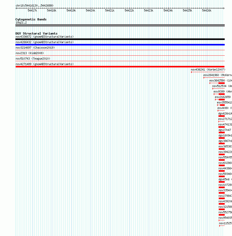
Task: Select the DGV Structural Variants track title
Action: [36, 33]
